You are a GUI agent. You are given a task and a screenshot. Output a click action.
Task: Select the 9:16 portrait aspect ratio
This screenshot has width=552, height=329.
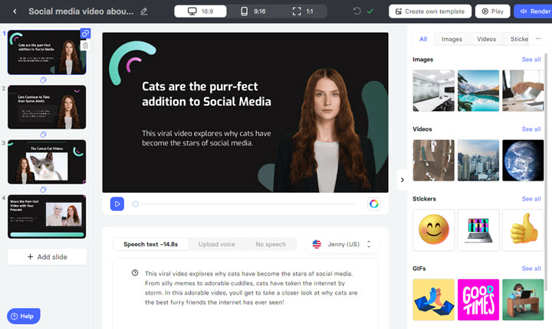(x=253, y=11)
